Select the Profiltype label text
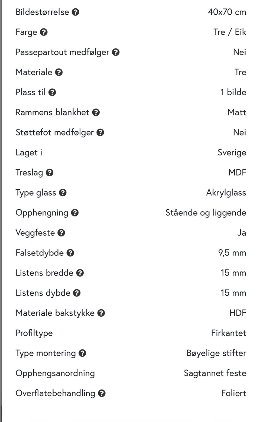The image size is (260, 422). coord(34,333)
